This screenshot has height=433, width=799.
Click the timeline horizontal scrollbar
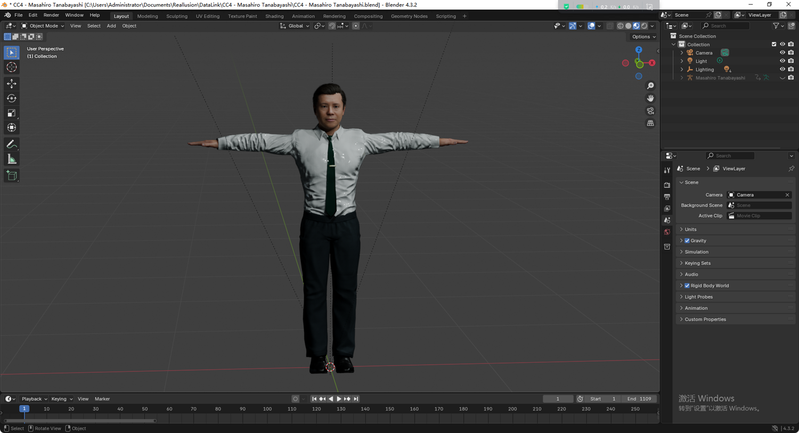(x=80, y=421)
